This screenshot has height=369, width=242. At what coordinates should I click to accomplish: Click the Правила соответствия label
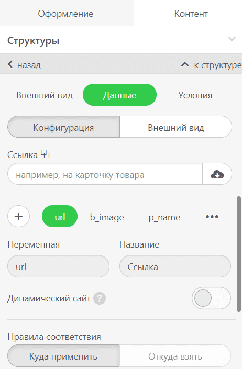(54, 337)
